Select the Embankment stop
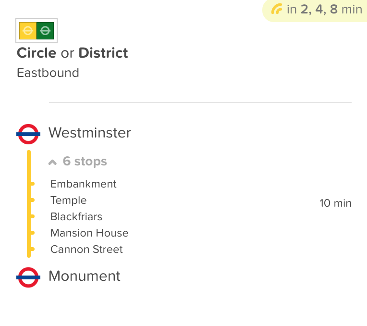Image resolution: width=367 pixels, height=326 pixels. (x=84, y=184)
